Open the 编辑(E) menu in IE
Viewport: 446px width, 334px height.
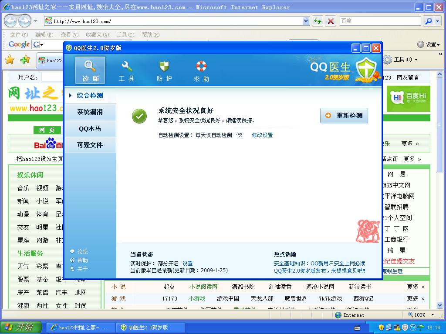tap(44, 35)
